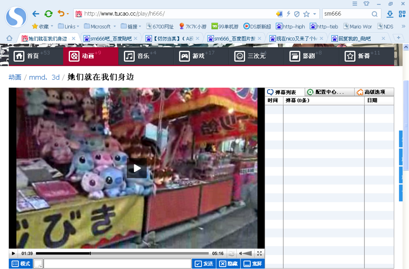Click the lightning speed-mode icon
The height and width of the screenshot is (269, 409).
pyautogui.click(x=288, y=14)
